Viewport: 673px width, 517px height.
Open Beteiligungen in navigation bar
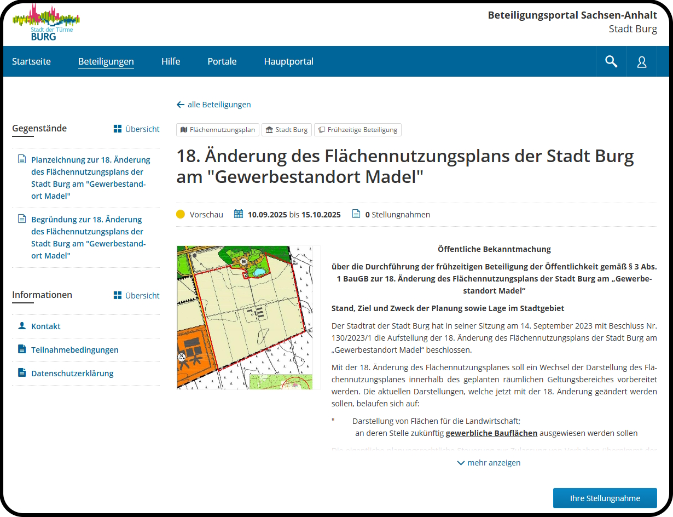[106, 61]
